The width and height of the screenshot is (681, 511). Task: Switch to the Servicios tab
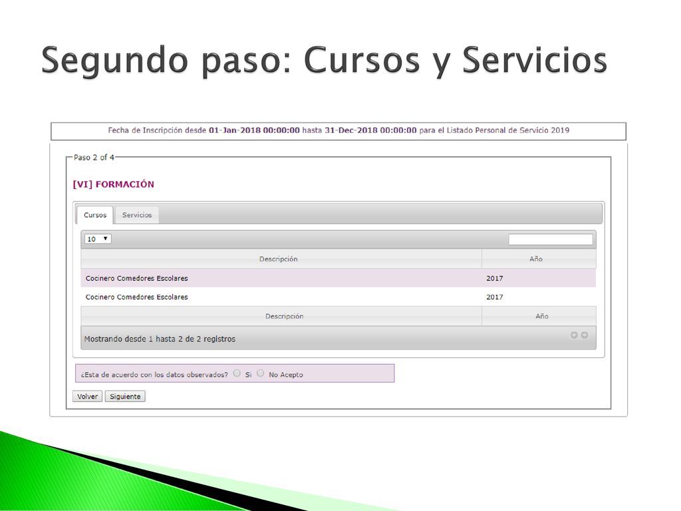[137, 215]
